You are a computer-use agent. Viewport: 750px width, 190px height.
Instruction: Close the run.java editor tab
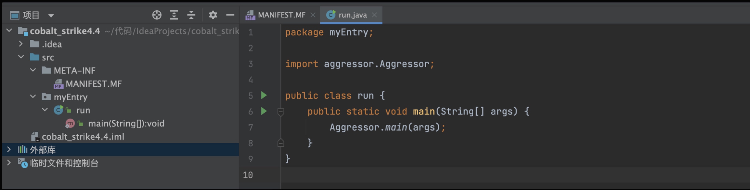click(x=374, y=15)
